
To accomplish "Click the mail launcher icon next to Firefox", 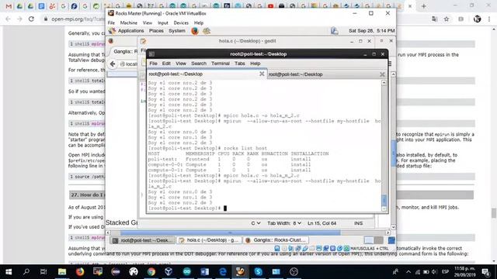I will [207, 31].
